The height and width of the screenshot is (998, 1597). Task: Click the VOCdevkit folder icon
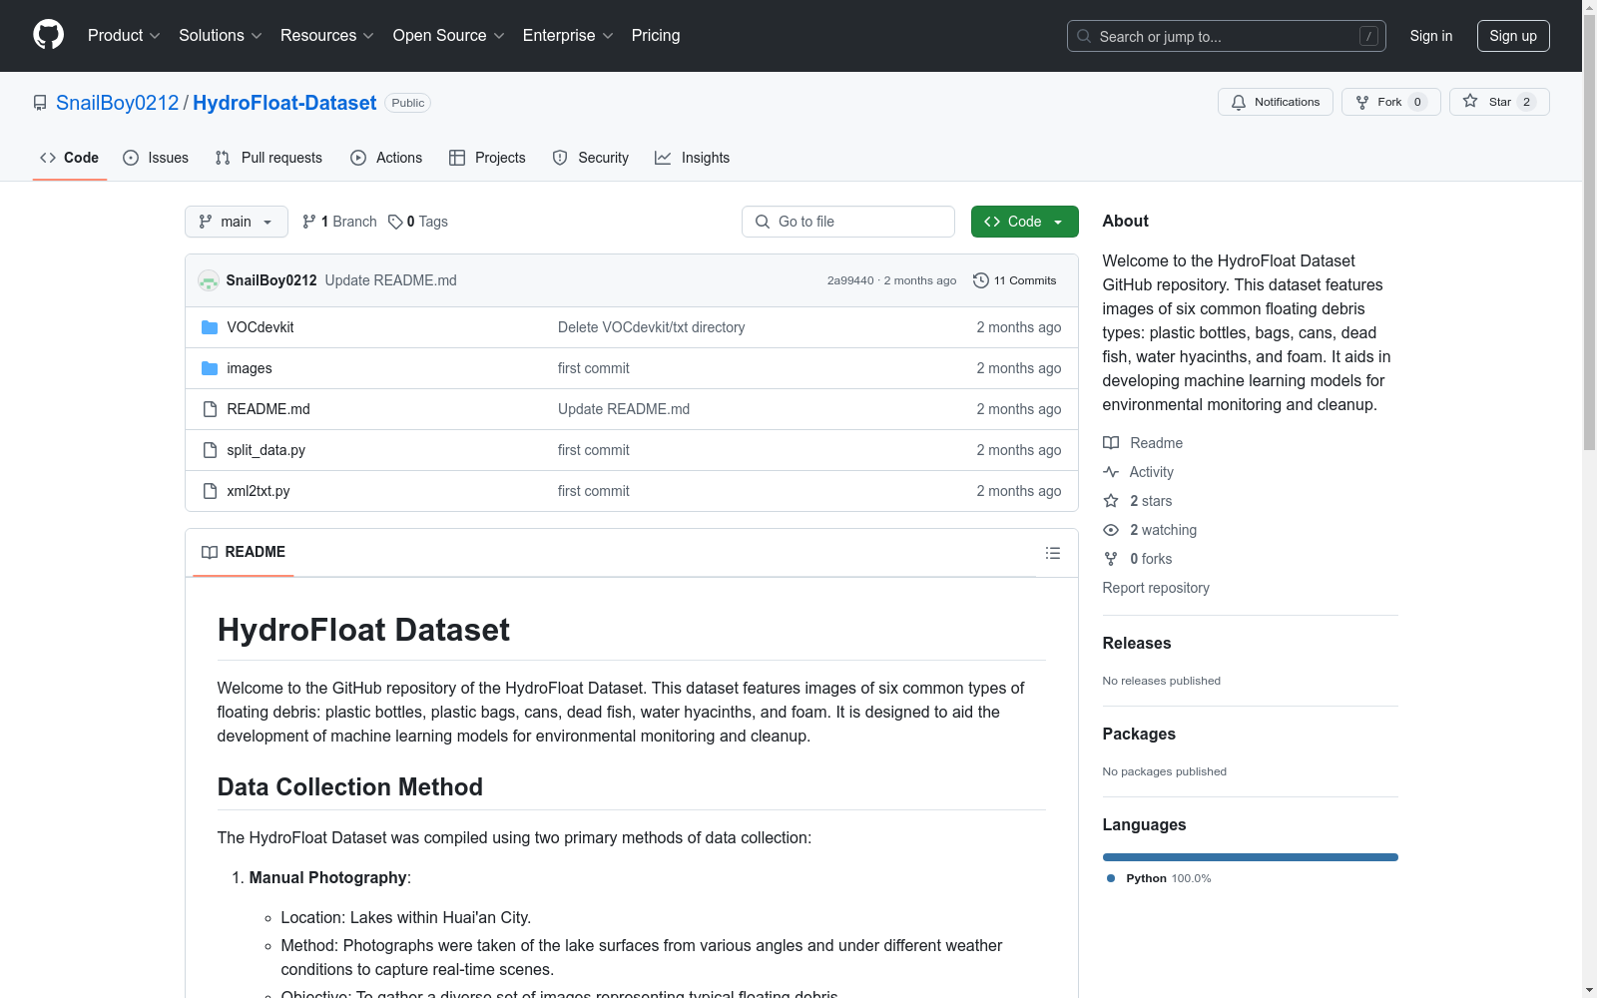210,327
